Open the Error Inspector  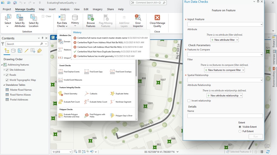[x=138, y=21]
